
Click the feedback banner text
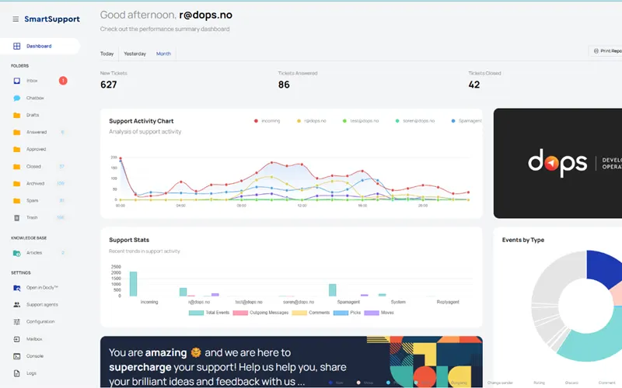(x=228, y=367)
